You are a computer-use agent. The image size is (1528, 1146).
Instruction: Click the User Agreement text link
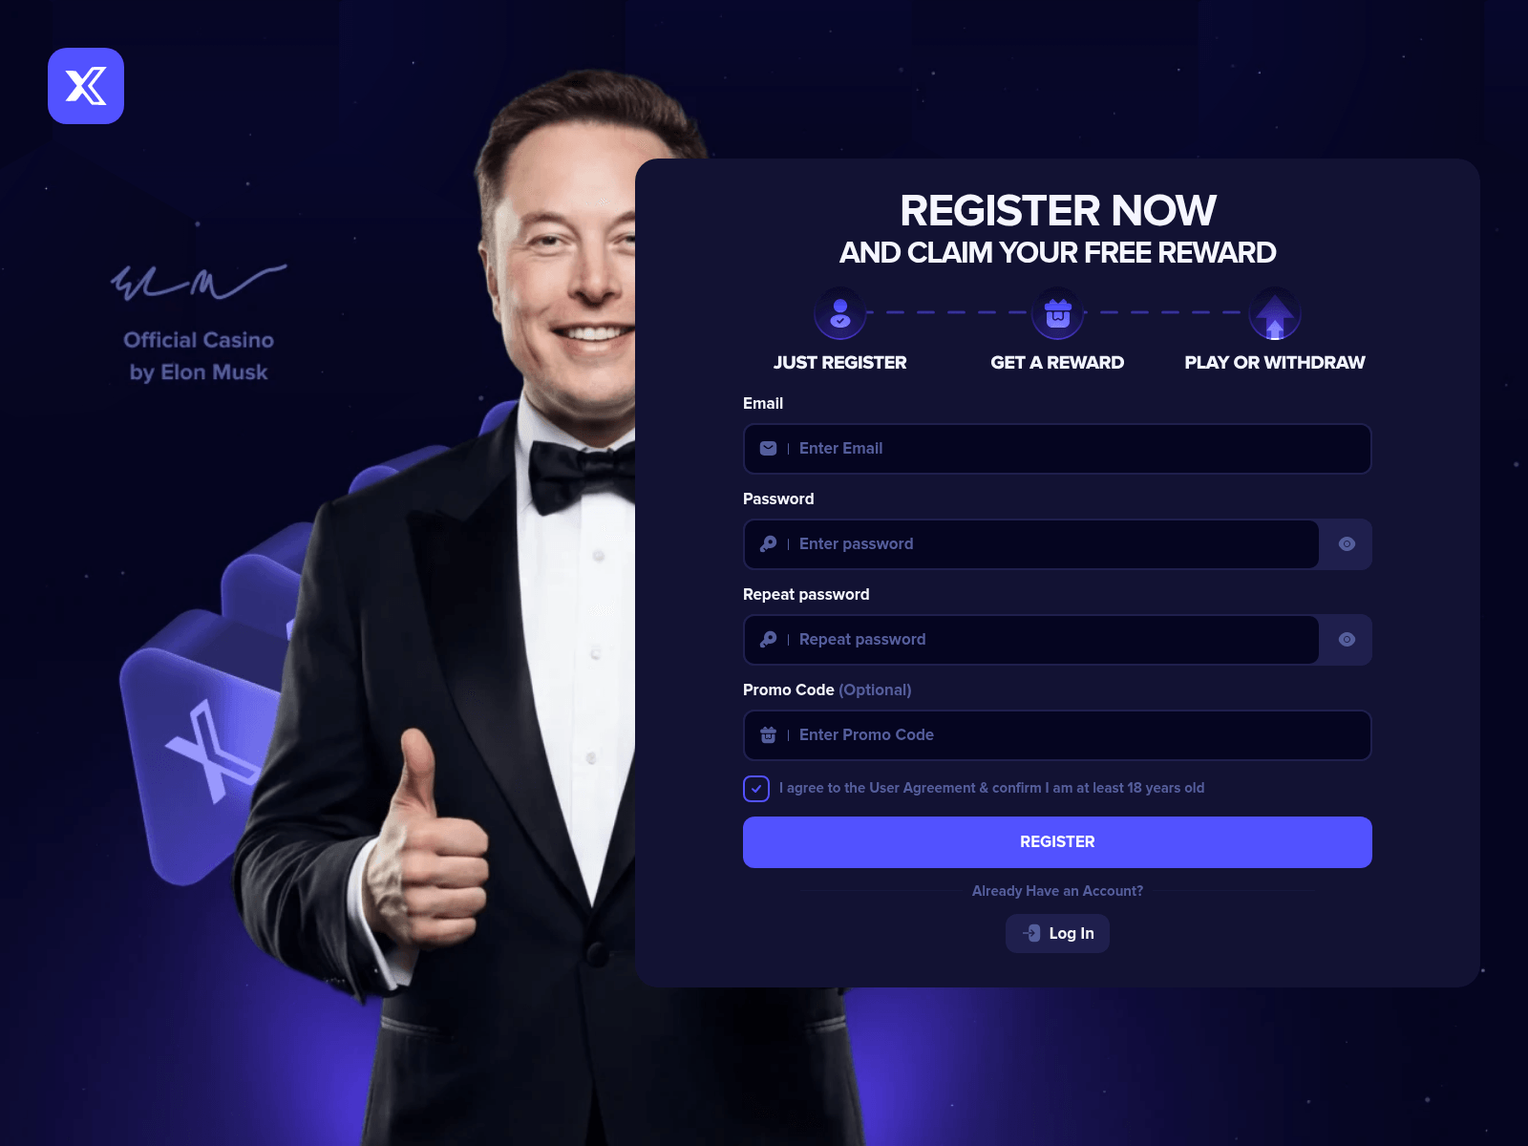923,788
